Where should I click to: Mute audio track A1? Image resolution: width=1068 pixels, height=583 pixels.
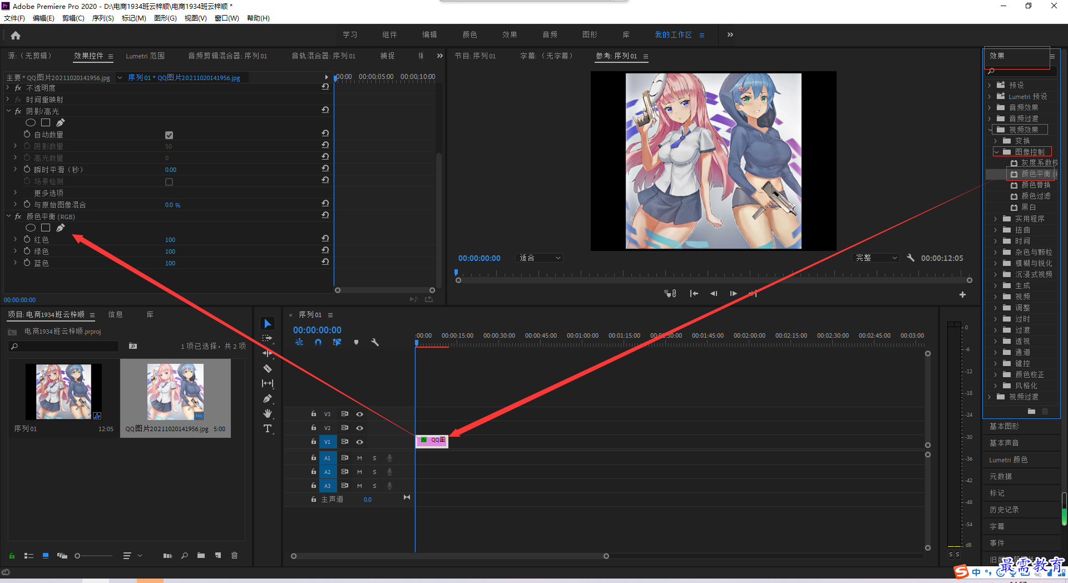pos(359,458)
